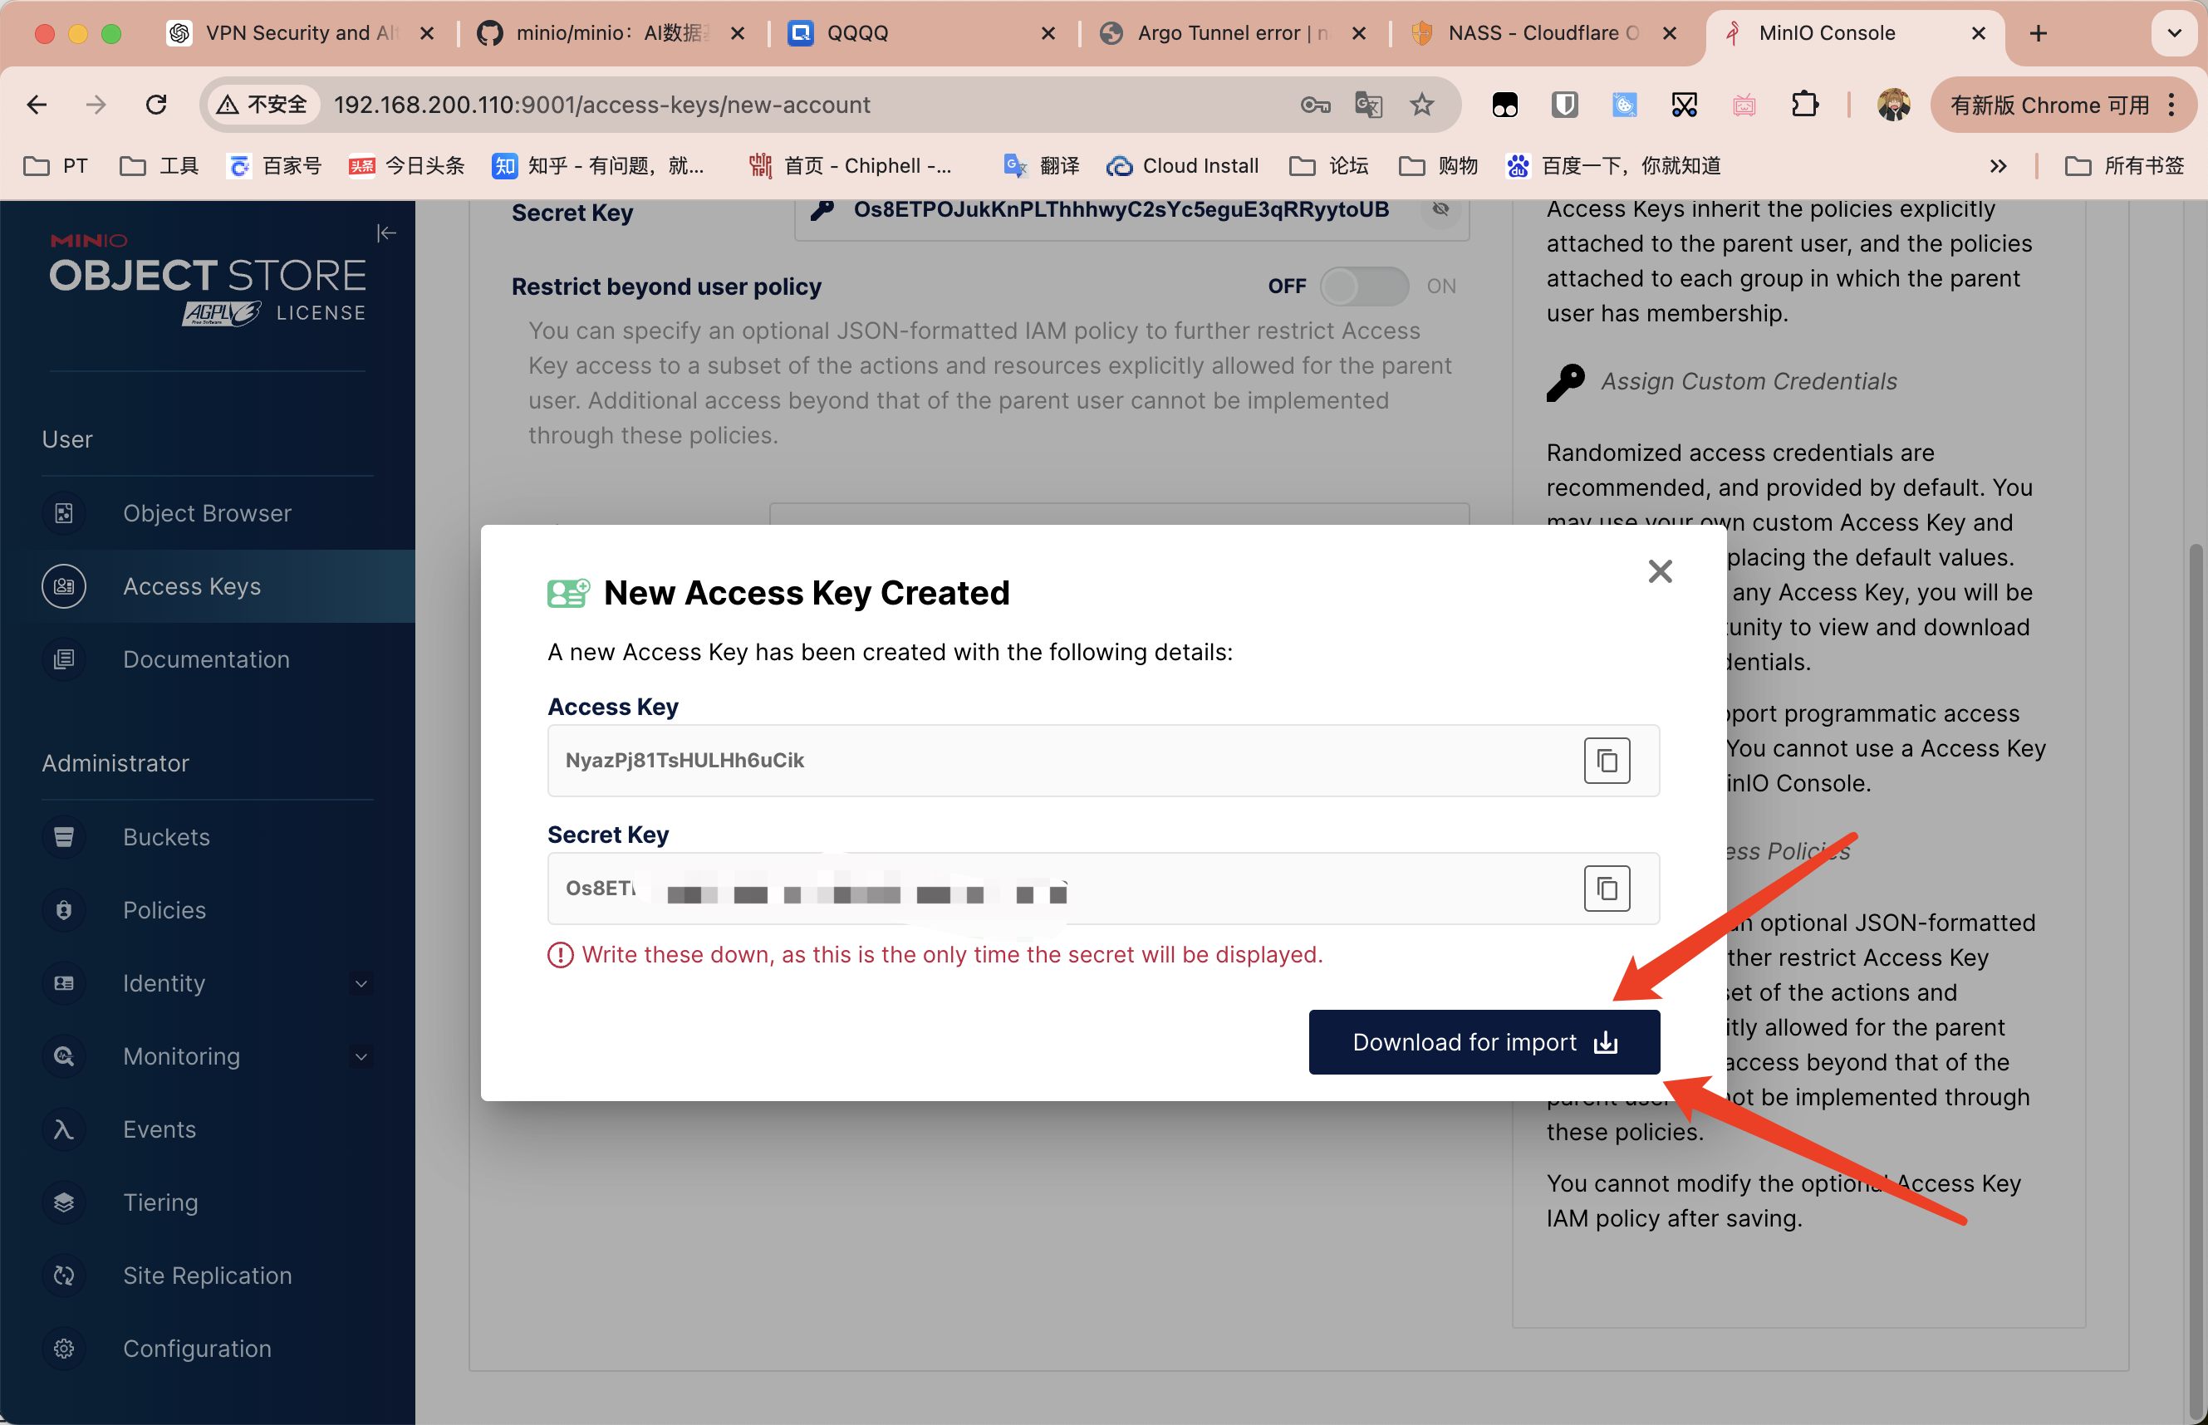Toggle collapse sidebar arrow button
The width and height of the screenshot is (2208, 1425).
[x=385, y=232]
